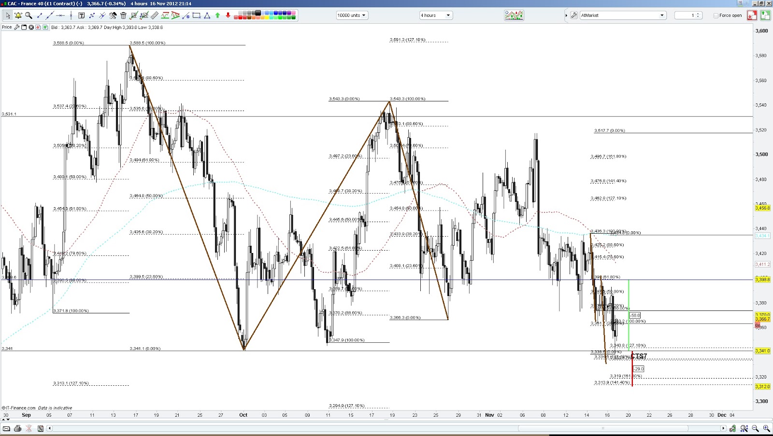Select the rectangle drawing tool

pos(196,15)
